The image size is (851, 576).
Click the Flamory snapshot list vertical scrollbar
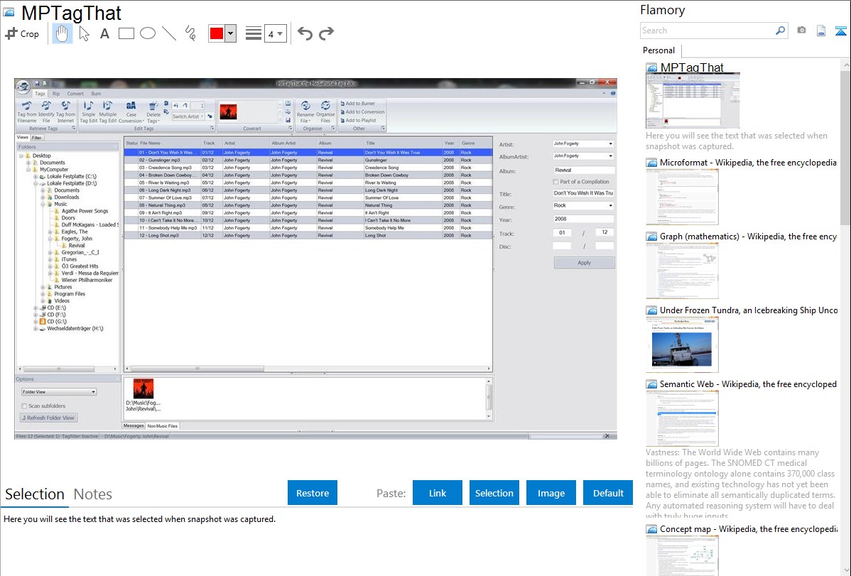pyautogui.click(x=845, y=146)
